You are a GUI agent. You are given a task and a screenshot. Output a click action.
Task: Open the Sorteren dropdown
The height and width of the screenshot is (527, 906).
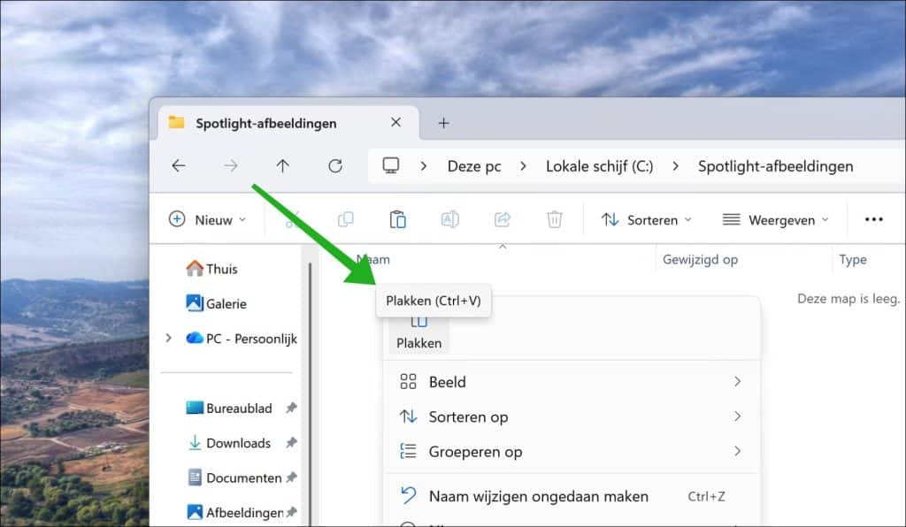[647, 219]
